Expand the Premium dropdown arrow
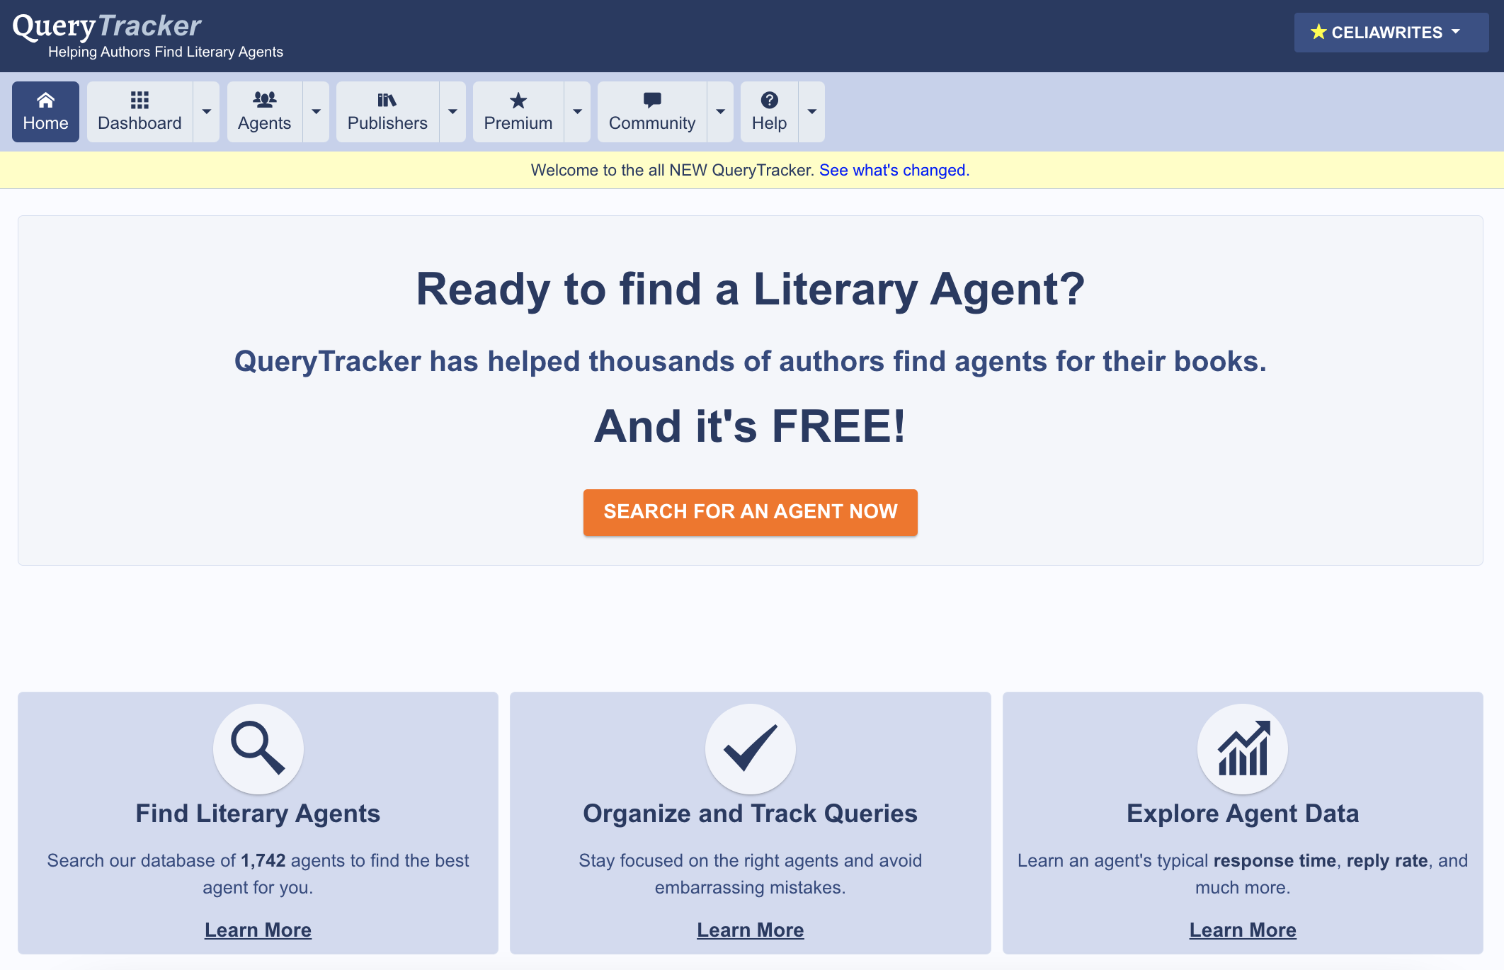The width and height of the screenshot is (1504, 970). [x=577, y=112]
